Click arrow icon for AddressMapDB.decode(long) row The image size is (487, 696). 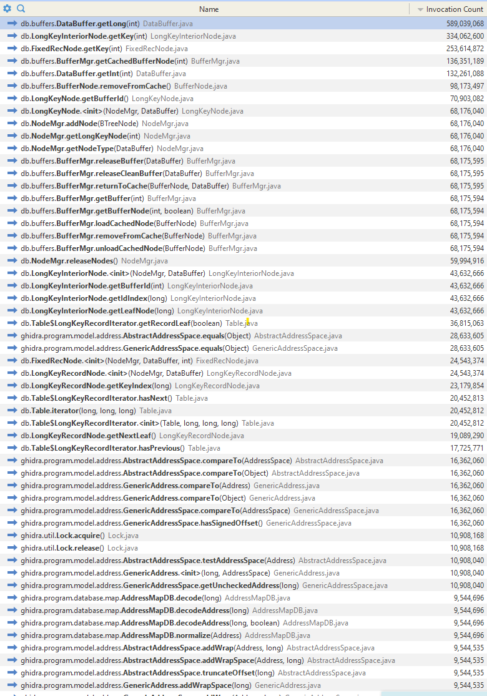(12, 598)
